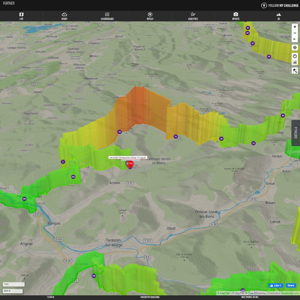Image resolution: width=300 pixels, height=300 pixels.
Task: Open the Live map tab
Action: 21,16
